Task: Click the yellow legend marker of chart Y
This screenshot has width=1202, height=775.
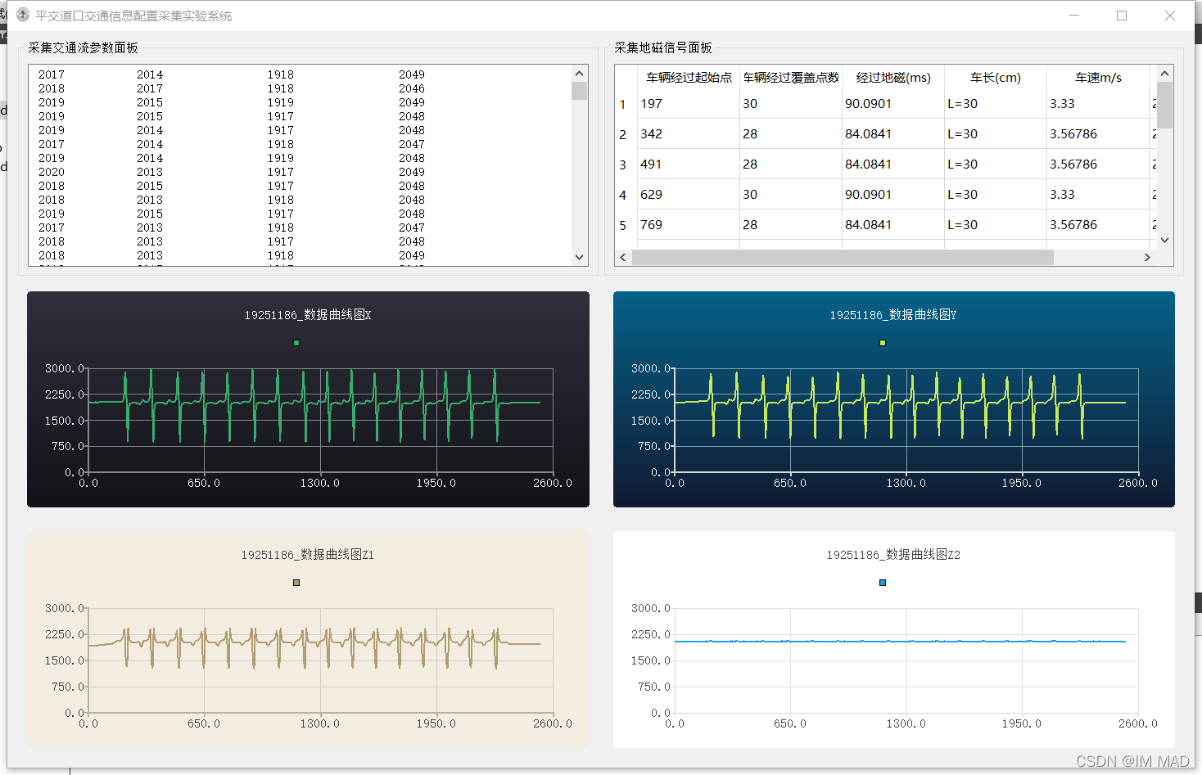Action: [x=883, y=343]
